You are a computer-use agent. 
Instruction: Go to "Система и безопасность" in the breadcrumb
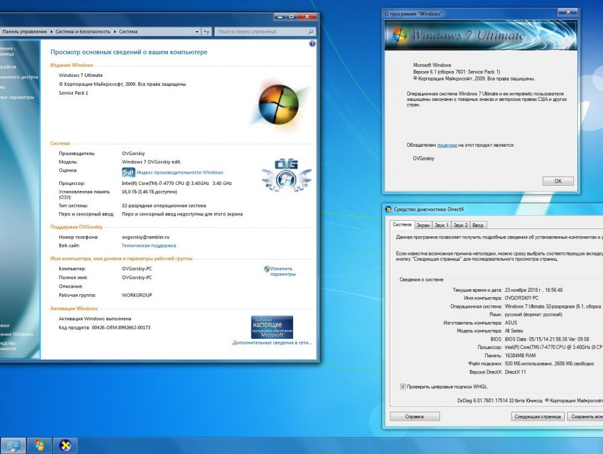click(82, 32)
